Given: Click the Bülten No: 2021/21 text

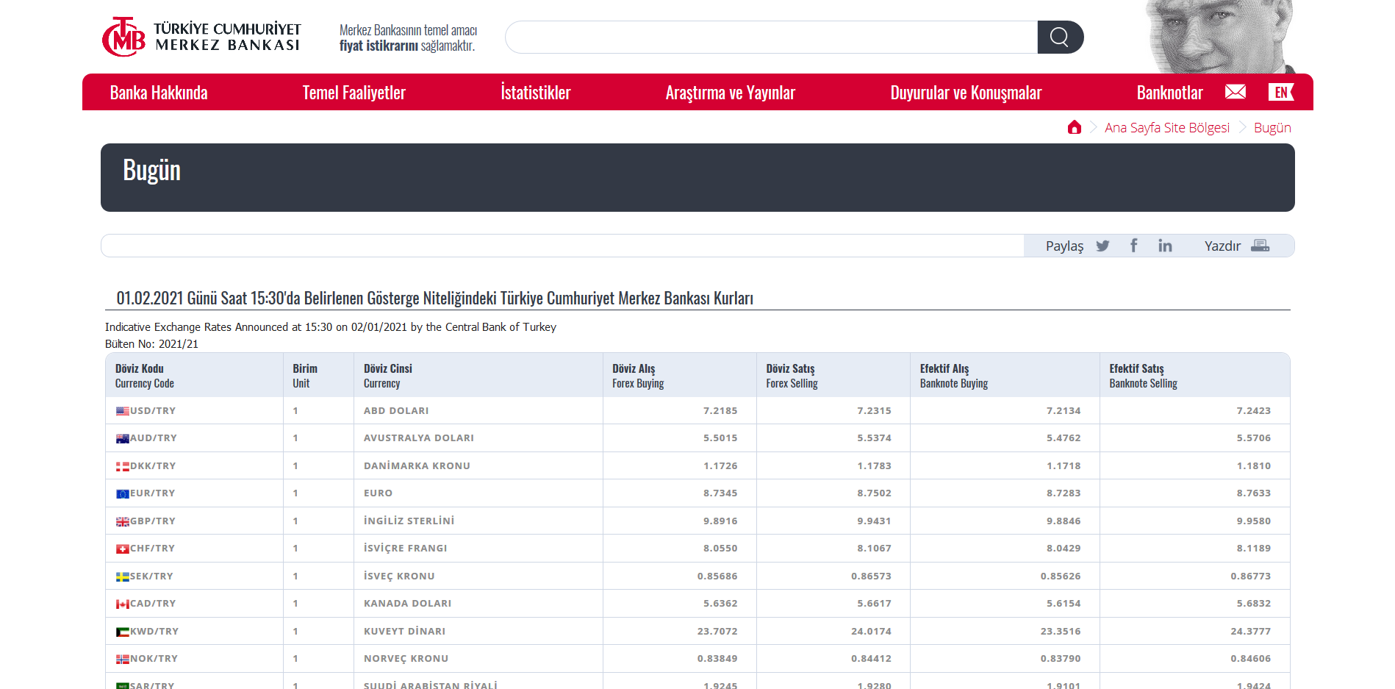Looking at the screenshot, I should (151, 344).
